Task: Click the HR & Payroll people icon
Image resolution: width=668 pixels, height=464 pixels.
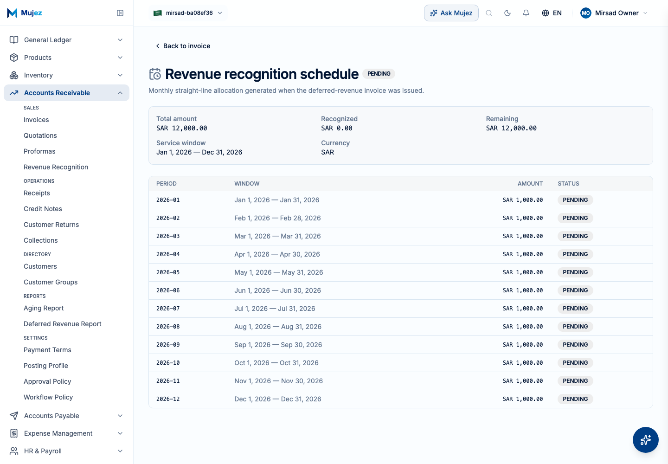Action: coord(14,451)
